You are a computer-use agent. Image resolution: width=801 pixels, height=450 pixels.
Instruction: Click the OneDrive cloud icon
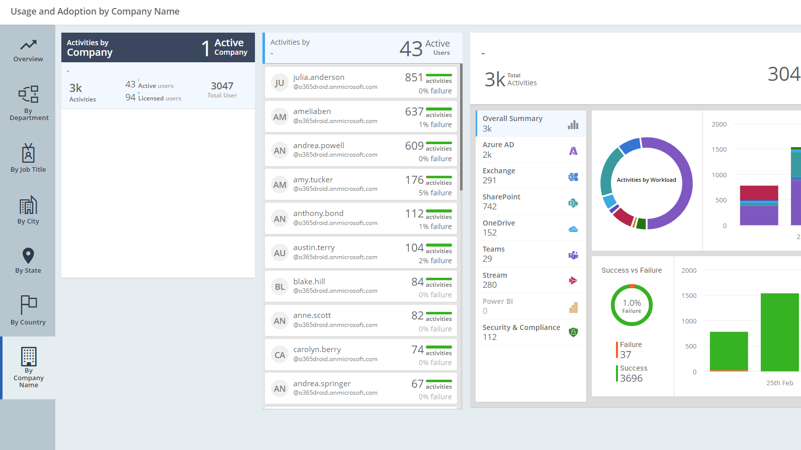click(x=573, y=229)
